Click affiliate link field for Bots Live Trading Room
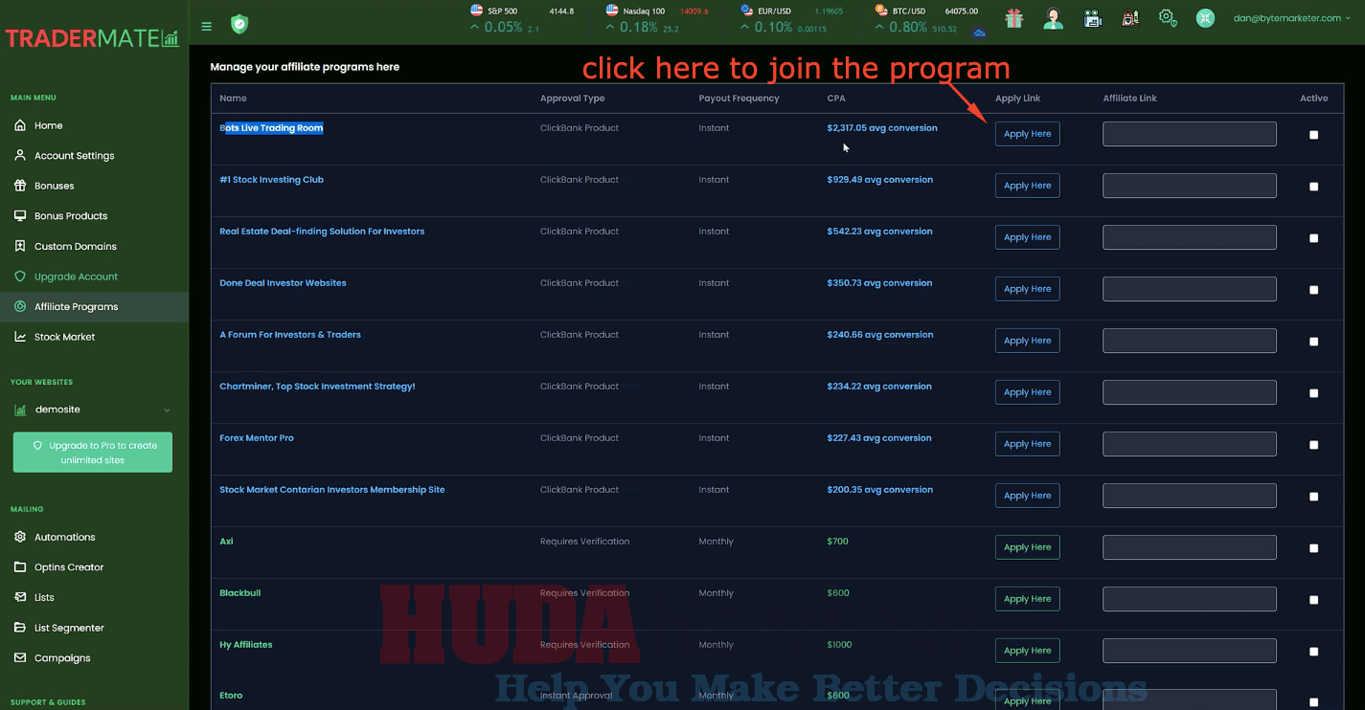 1190,134
